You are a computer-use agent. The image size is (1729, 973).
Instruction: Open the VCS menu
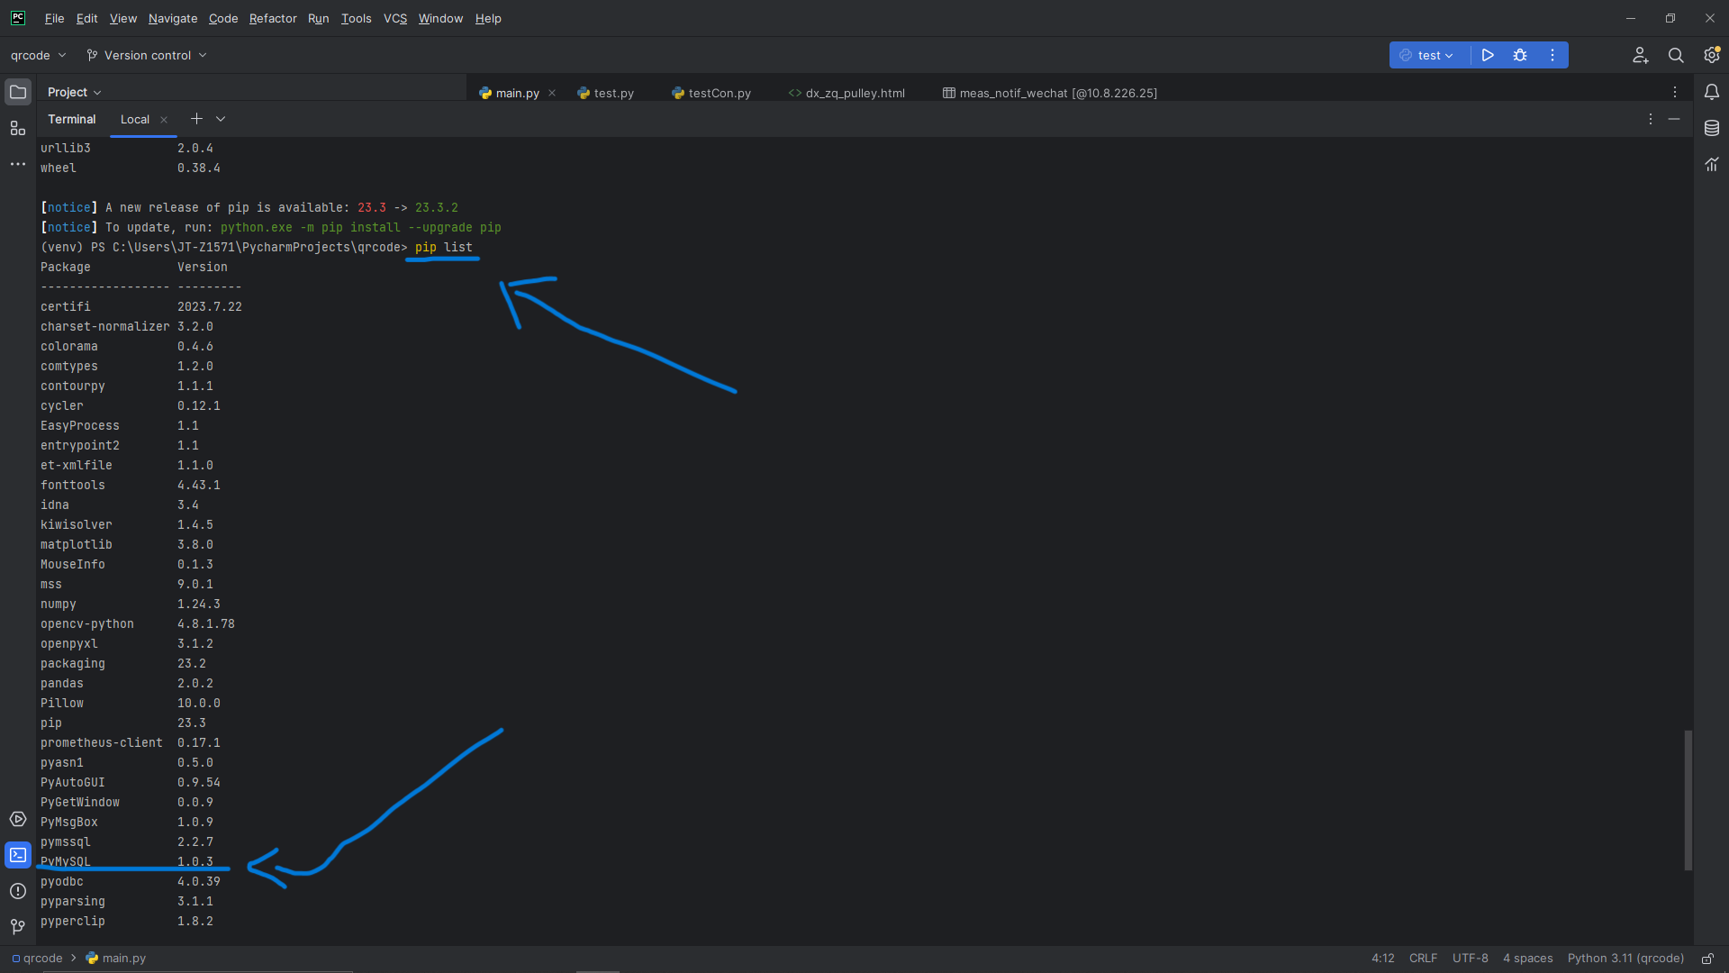[395, 18]
